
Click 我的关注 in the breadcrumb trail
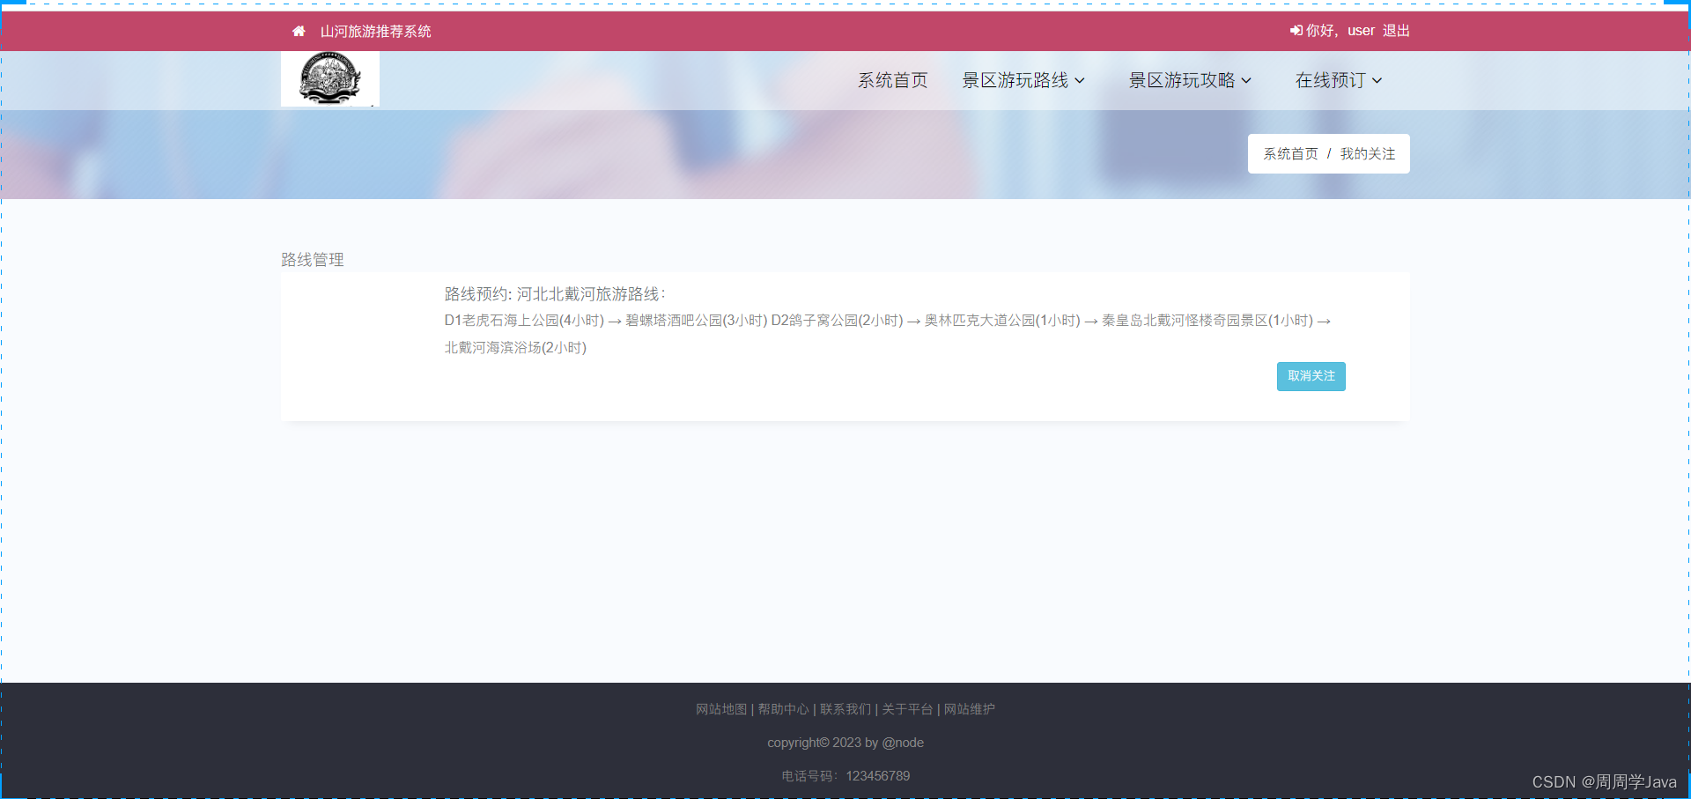click(1367, 153)
